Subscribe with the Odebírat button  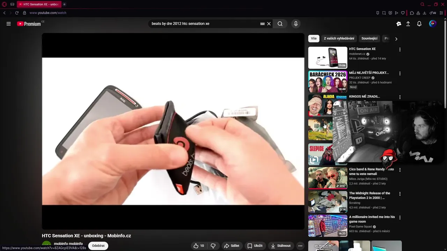coord(98,246)
